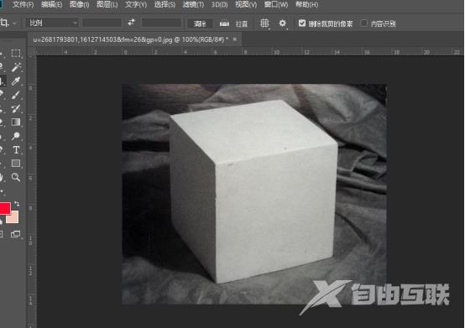The width and height of the screenshot is (465, 328).
Task: Open the 图层(L) menu
Action: 107,4
